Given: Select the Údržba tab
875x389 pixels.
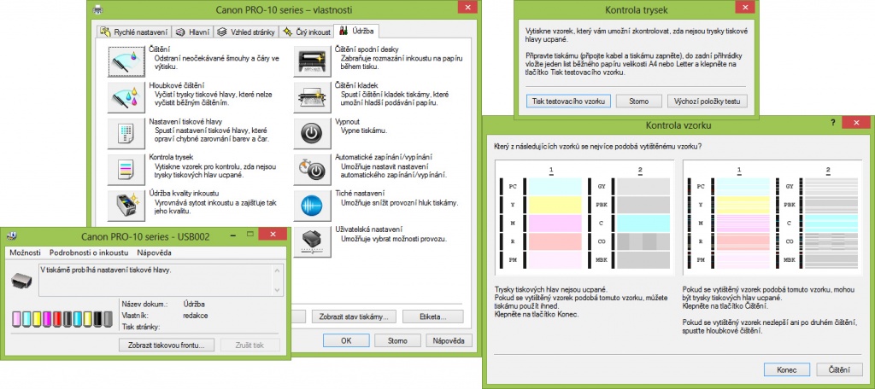Looking at the screenshot, I should [356, 32].
